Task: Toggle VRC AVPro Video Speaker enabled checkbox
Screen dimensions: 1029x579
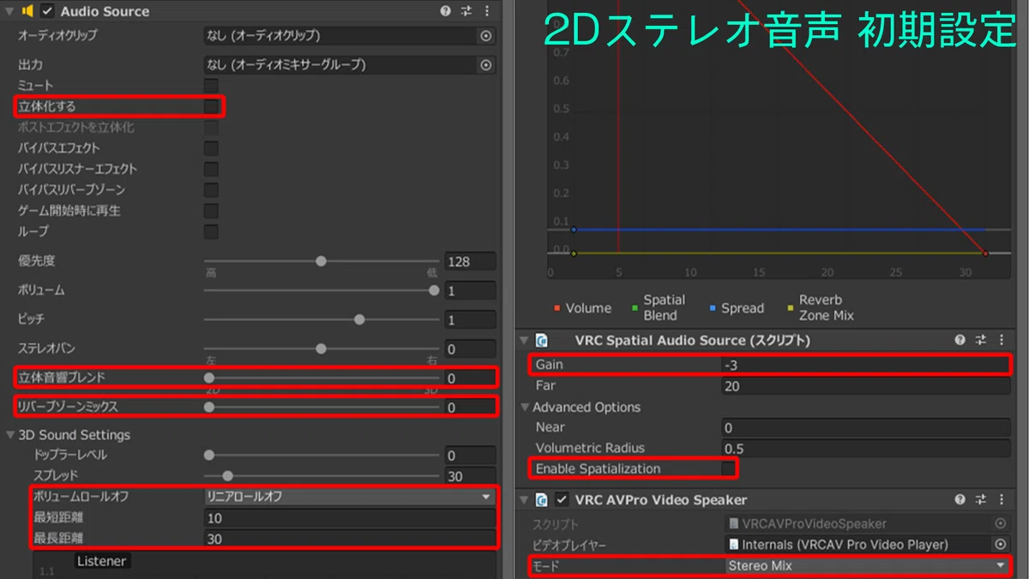Action: point(562,499)
